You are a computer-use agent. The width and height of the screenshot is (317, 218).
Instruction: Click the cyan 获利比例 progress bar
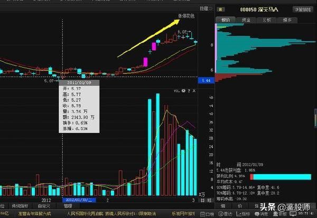tap(281, 177)
